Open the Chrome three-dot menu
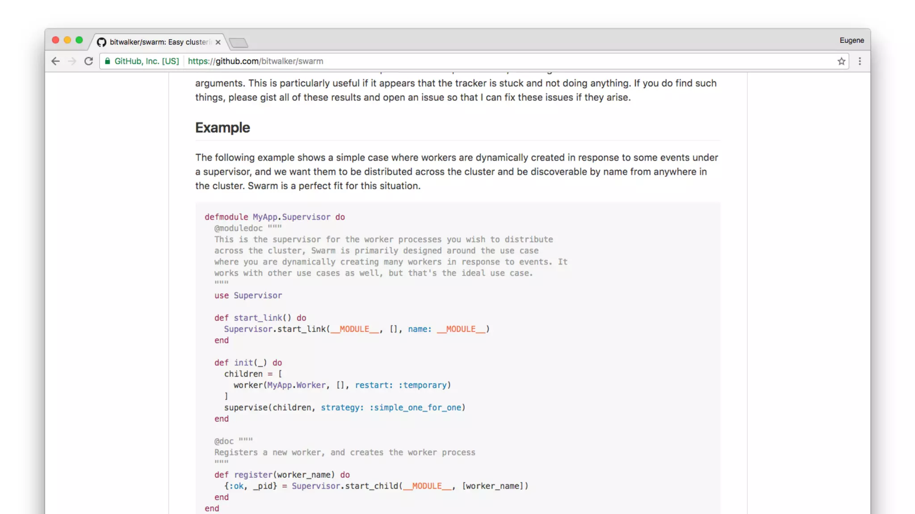This screenshot has width=915, height=514. click(x=860, y=61)
